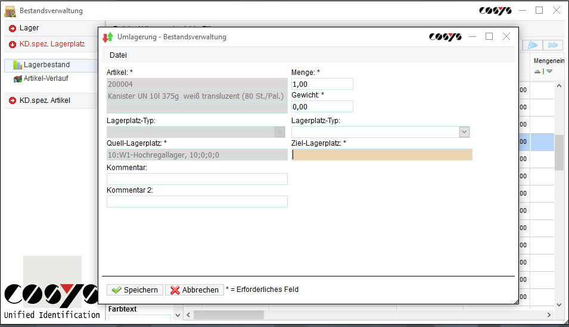
Task: Click the Menge input field
Action: pyautogui.click(x=322, y=84)
